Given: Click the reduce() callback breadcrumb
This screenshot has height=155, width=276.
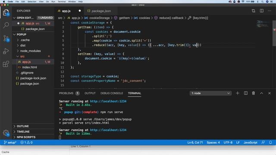Looking at the screenshot, I should tap(169, 18).
